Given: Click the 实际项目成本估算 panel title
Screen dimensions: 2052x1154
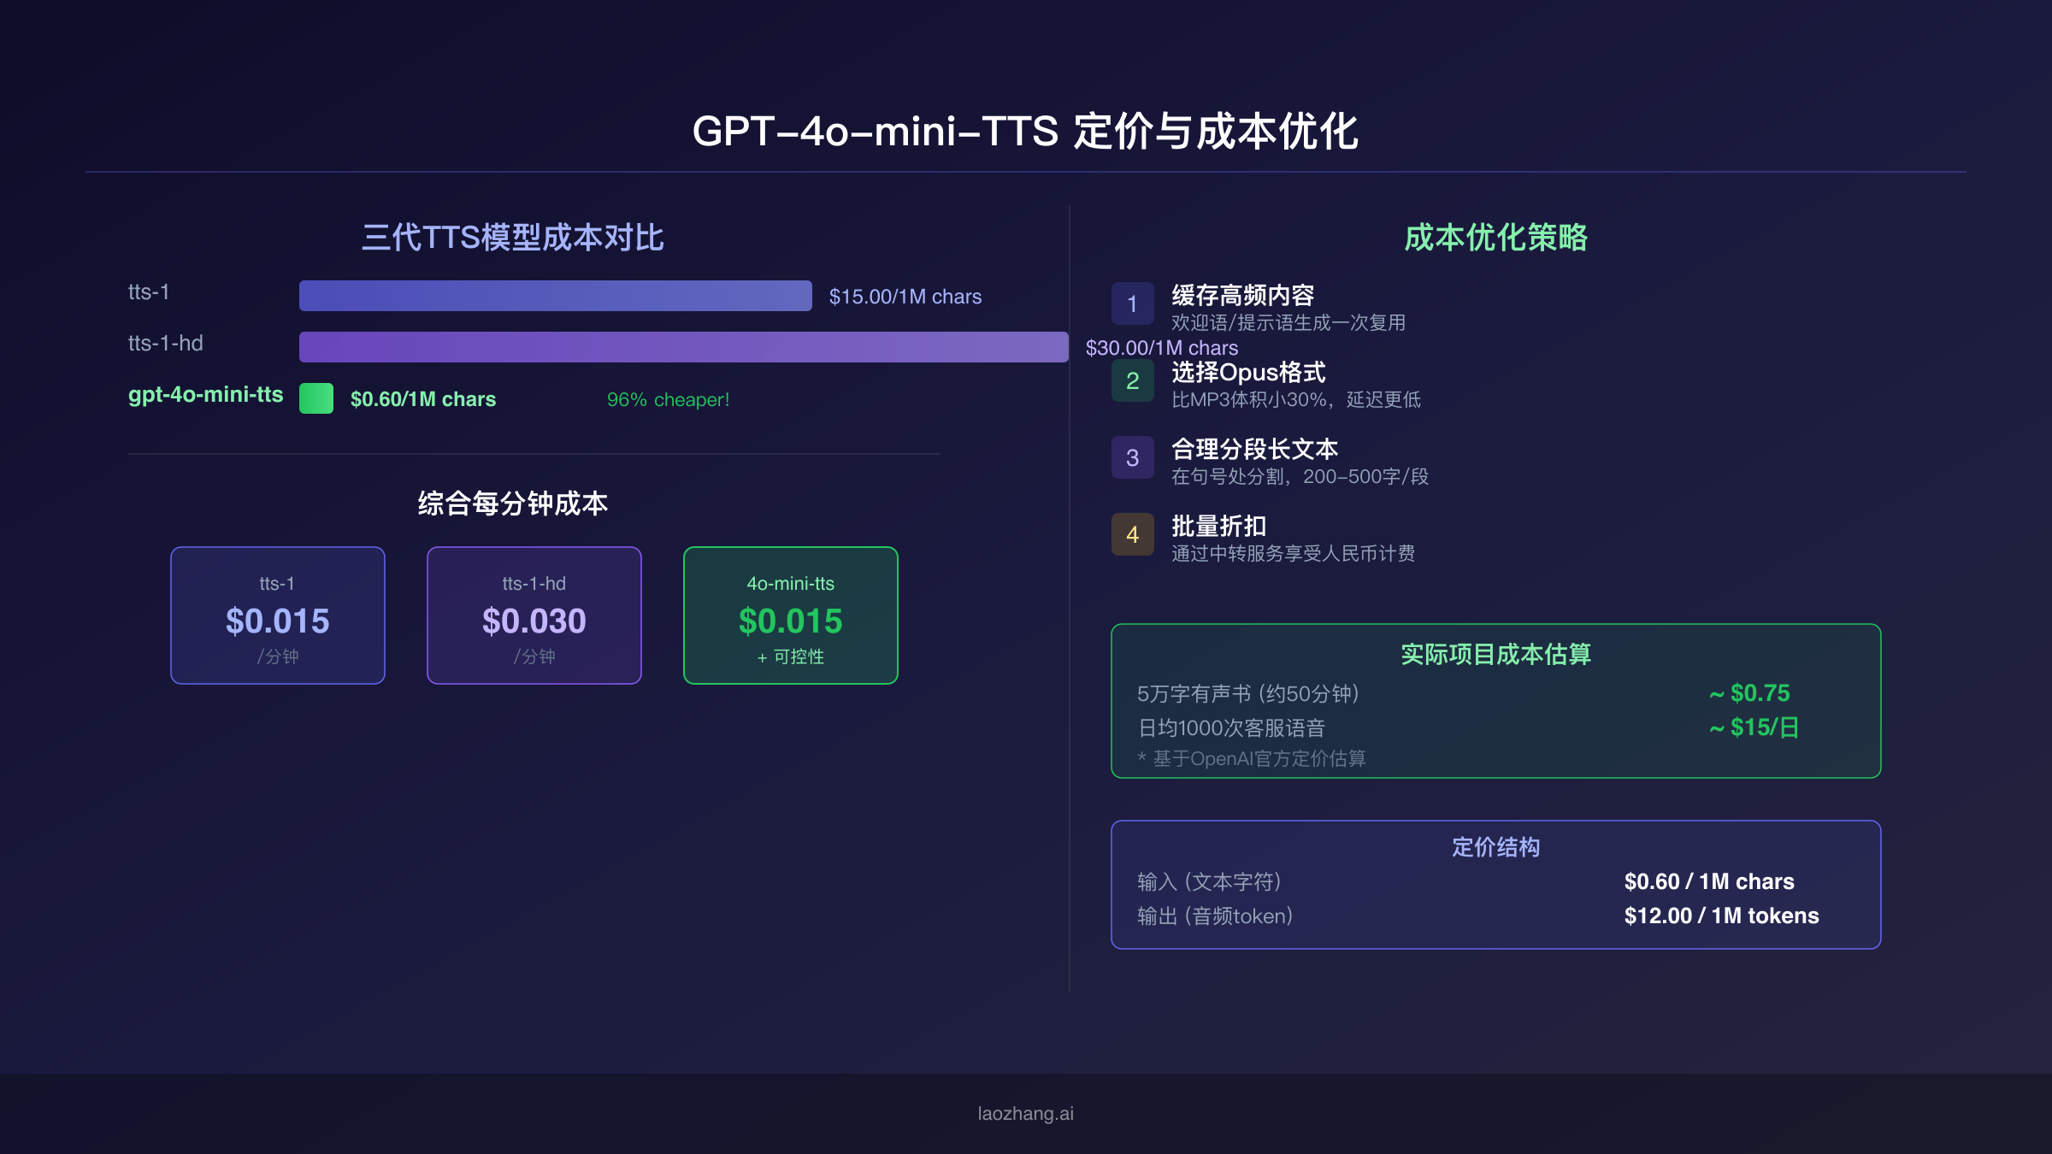Looking at the screenshot, I should coord(1495,654).
